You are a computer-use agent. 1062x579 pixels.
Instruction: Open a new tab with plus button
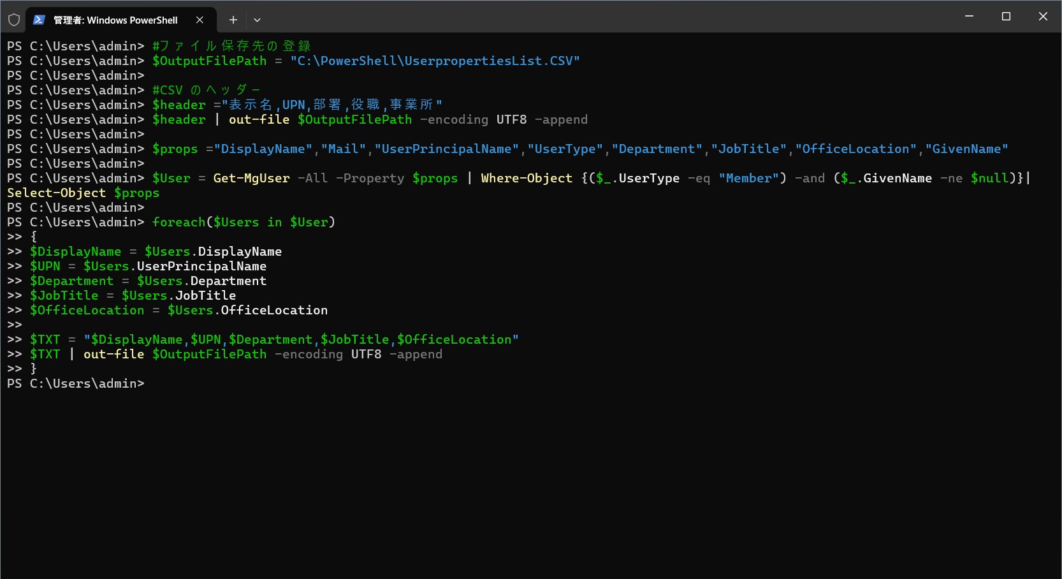233,20
